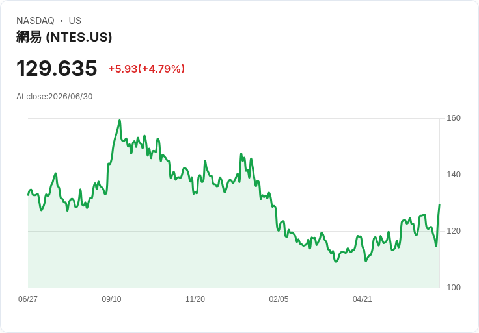Select the NASDAQ exchange label
The width and height of the screenshot is (479, 333).
tap(35, 21)
